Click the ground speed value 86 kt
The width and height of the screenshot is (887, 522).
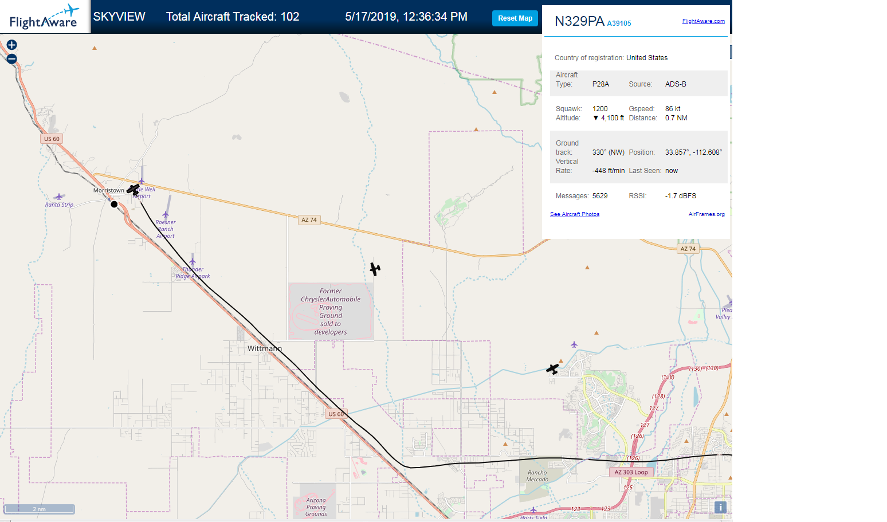673,109
